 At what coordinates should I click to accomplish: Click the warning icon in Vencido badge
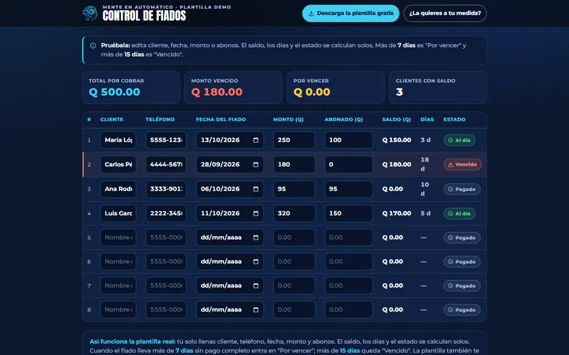450,164
